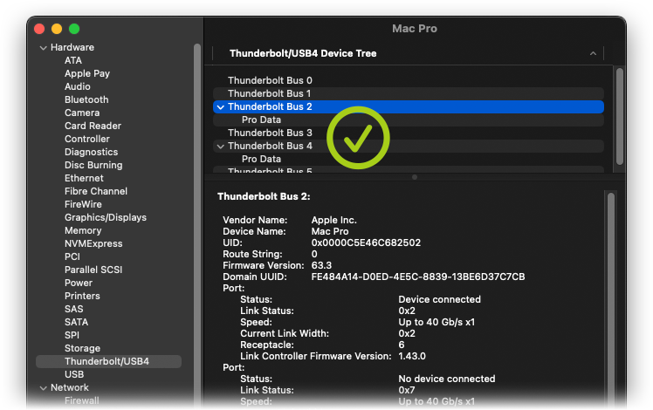Open SPI hardware section
This screenshot has width=653, height=410.
(x=72, y=335)
